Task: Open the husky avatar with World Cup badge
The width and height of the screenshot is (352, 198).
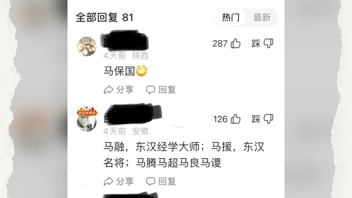Action: 87,119
